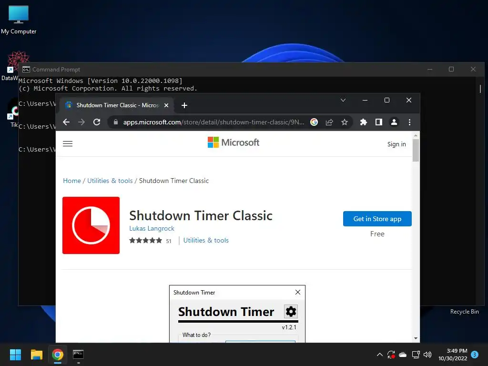Open the Chrome profile avatar

point(394,122)
